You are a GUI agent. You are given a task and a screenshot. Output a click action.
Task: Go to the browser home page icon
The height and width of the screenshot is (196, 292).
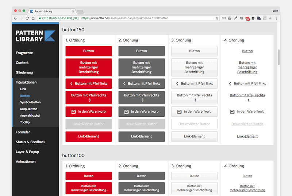(x=33, y=18)
